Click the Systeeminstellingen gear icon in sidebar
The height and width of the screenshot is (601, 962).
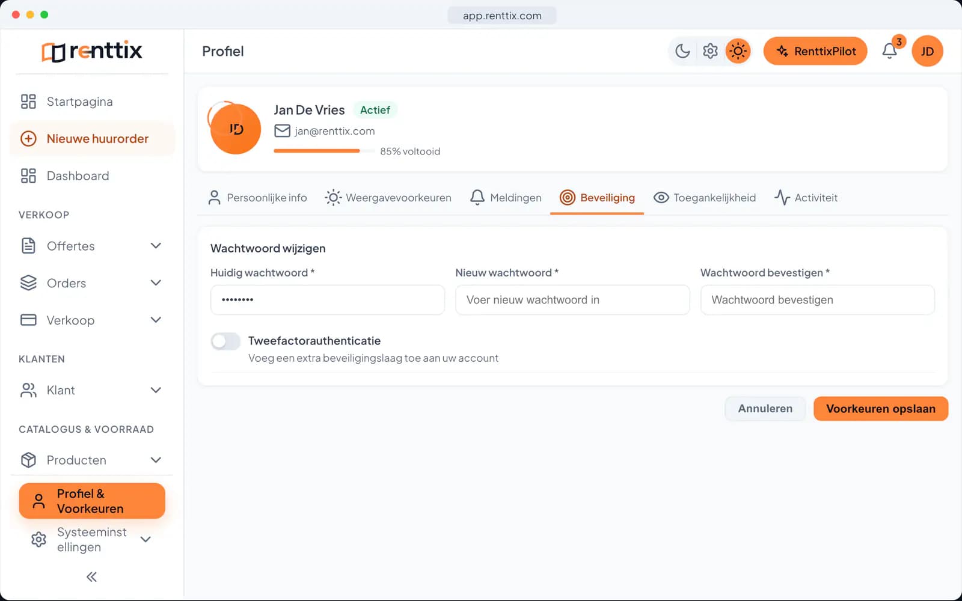click(x=38, y=540)
